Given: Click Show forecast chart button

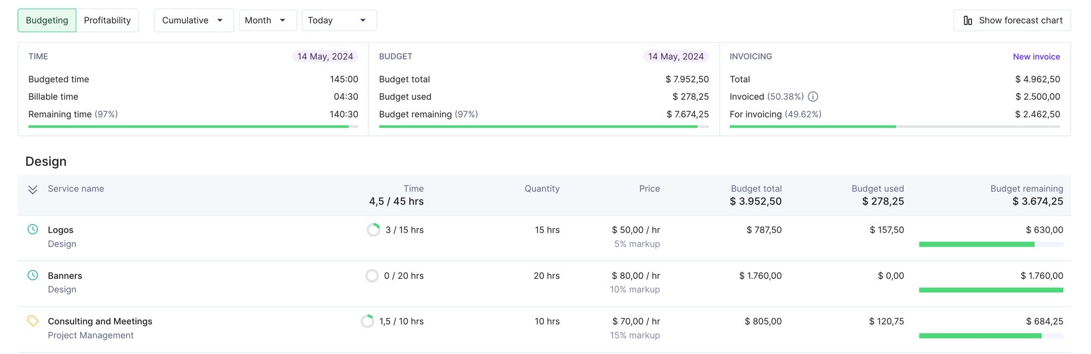Looking at the screenshot, I should coord(1012,20).
